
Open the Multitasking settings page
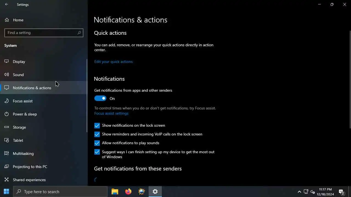point(44,153)
